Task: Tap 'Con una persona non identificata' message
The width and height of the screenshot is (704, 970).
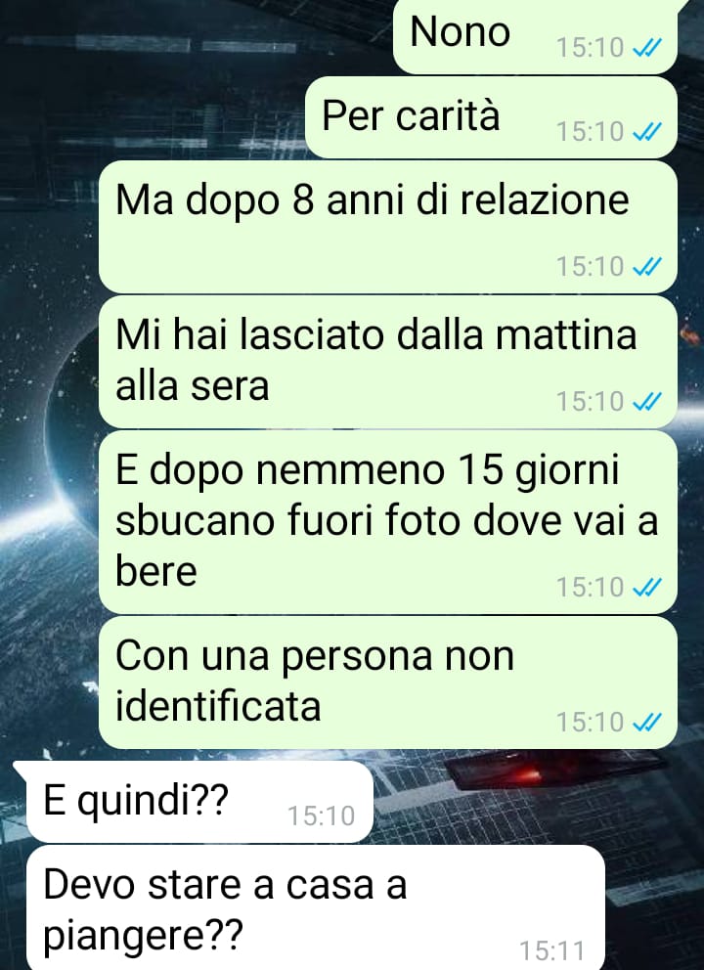Action: click(x=388, y=683)
